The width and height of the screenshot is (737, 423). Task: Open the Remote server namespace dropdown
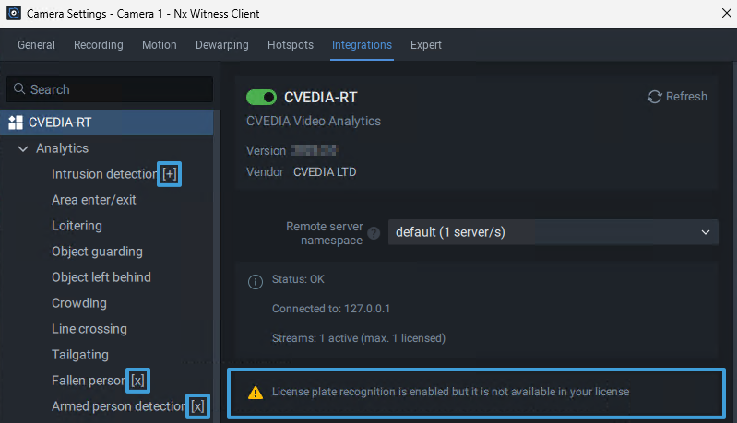[x=553, y=232]
